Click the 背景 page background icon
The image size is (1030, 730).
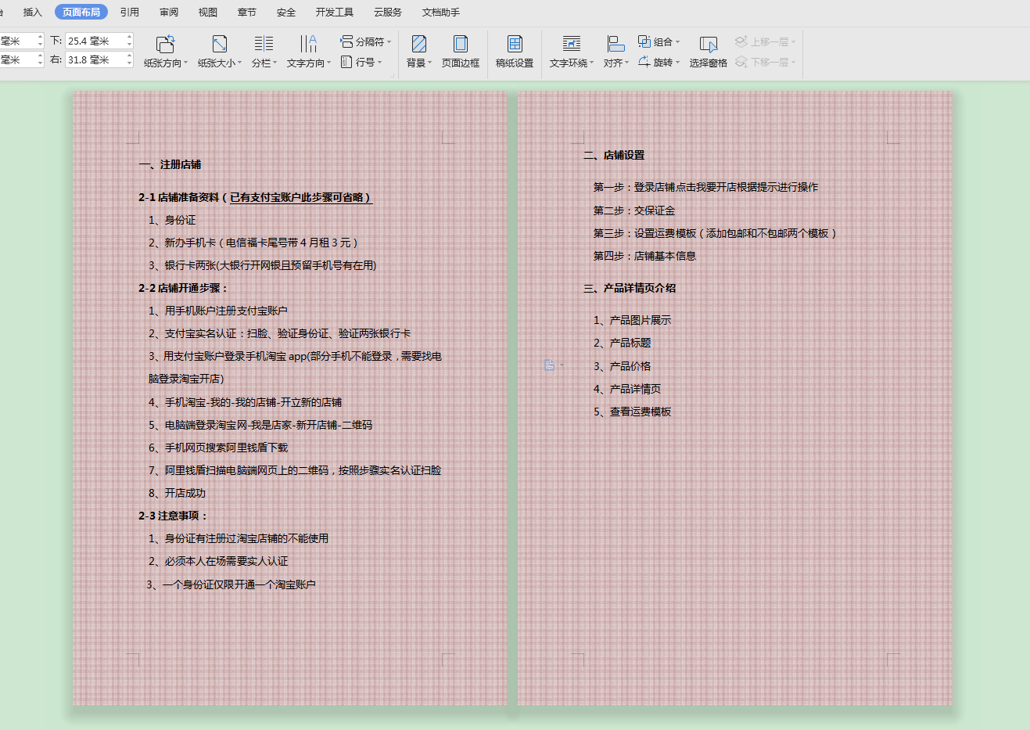pos(419,45)
